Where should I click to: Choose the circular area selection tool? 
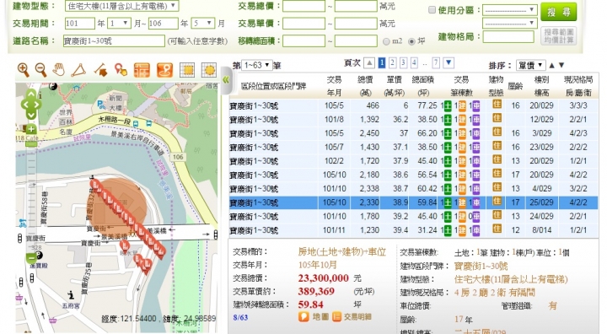tap(209, 70)
